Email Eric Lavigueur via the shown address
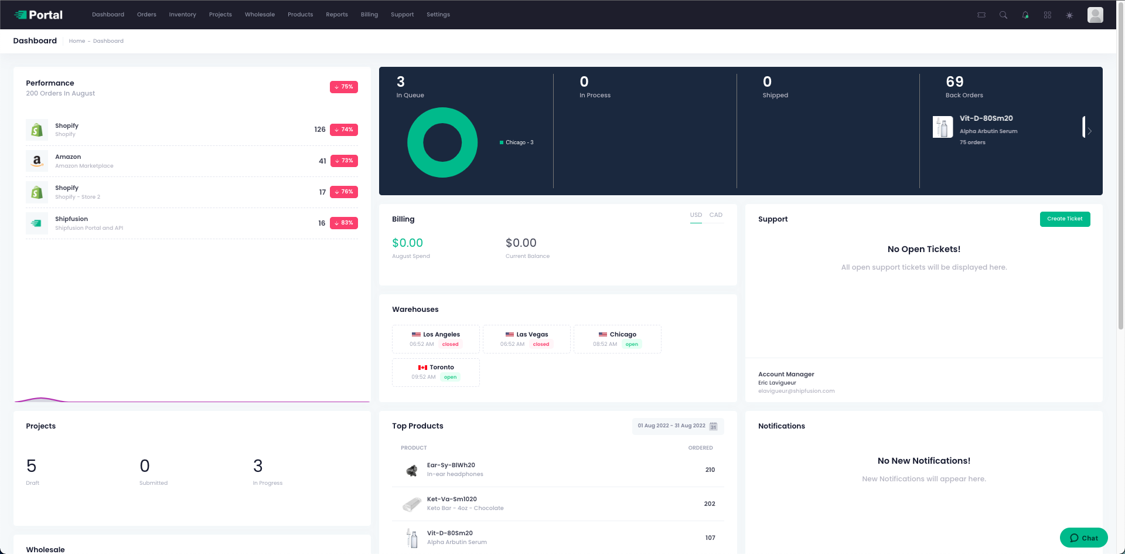 796,390
